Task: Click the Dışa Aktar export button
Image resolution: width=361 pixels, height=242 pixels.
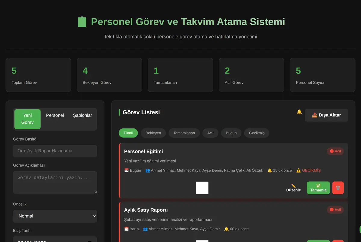Action: (326, 115)
